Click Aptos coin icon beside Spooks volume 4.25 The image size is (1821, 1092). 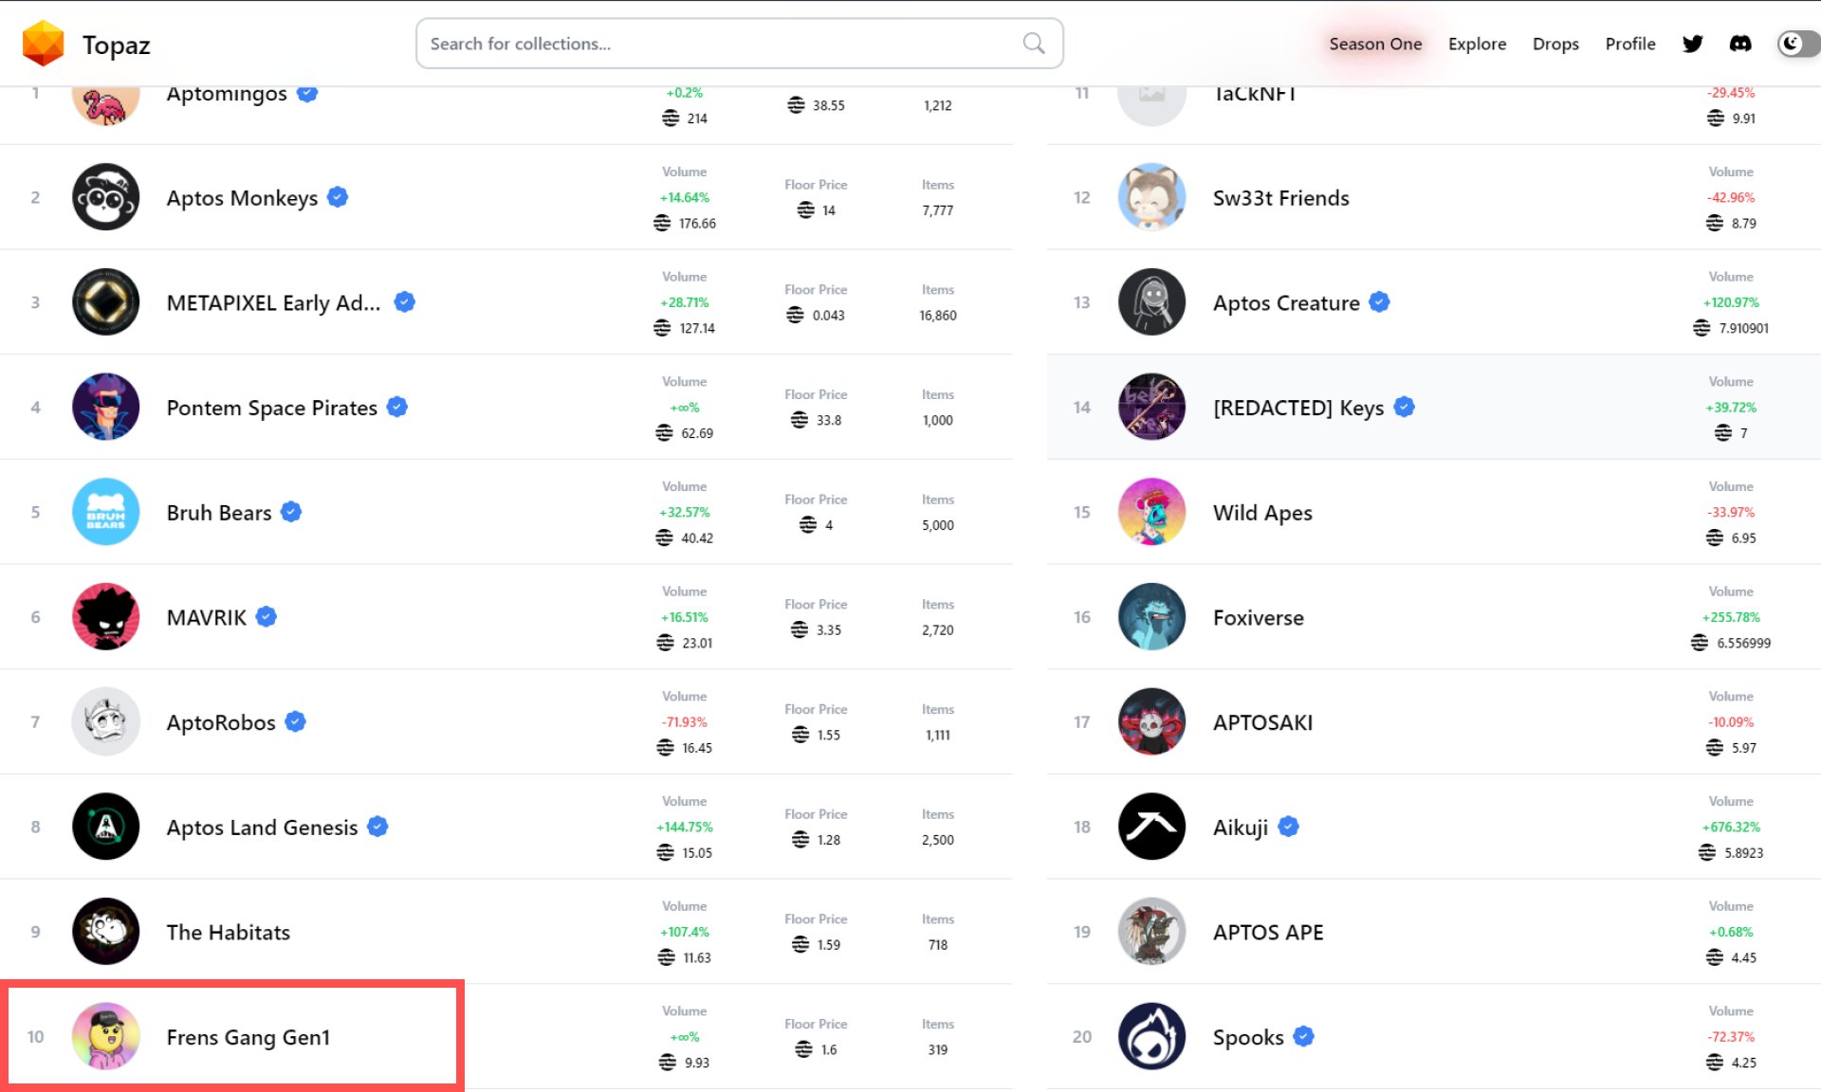[x=1715, y=1063]
